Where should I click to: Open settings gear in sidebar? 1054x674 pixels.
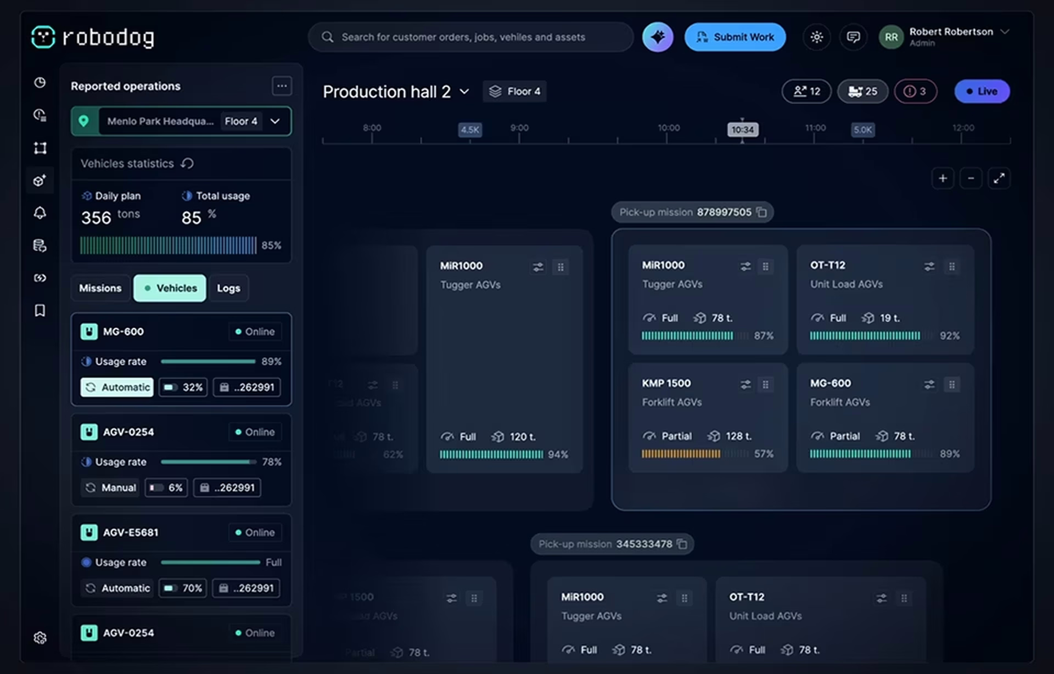point(40,638)
